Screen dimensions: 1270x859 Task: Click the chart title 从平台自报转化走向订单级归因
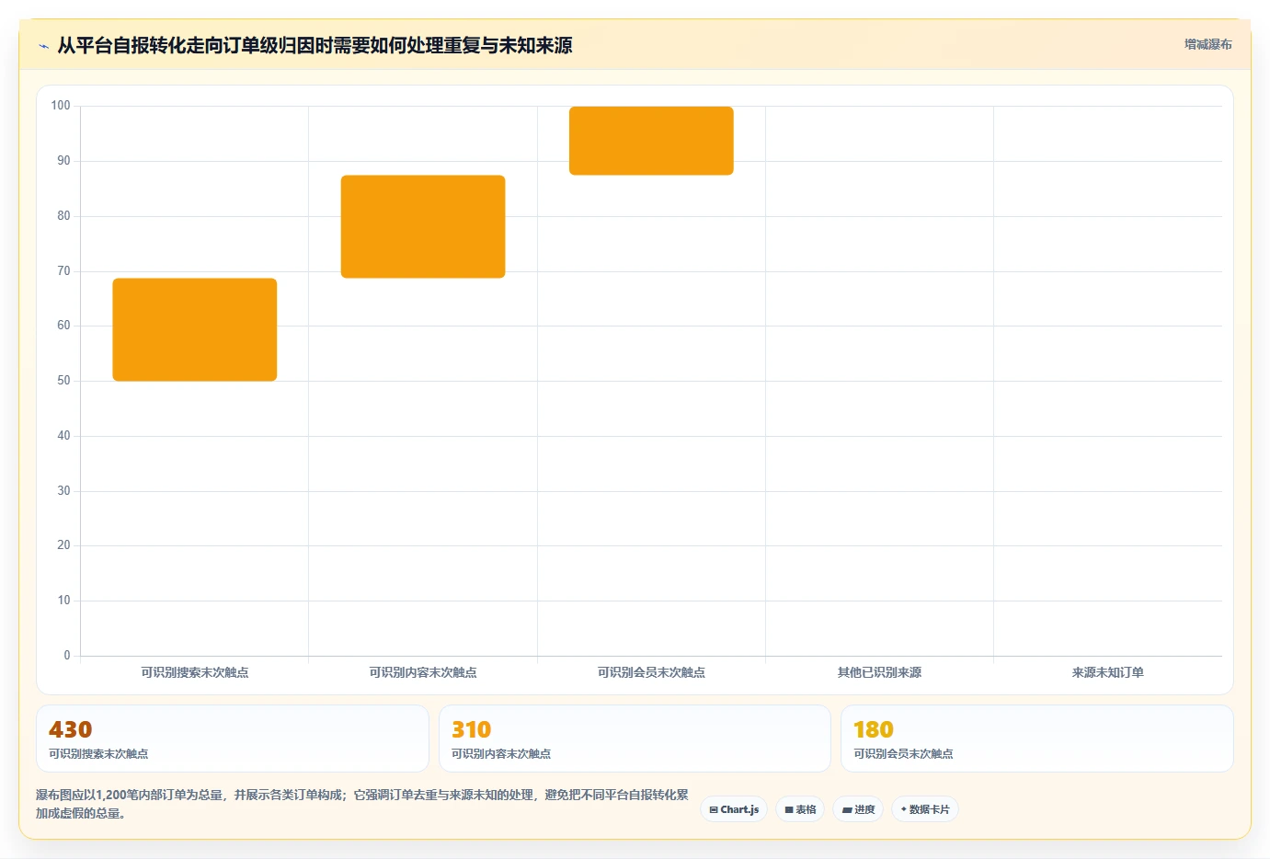[315, 45]
